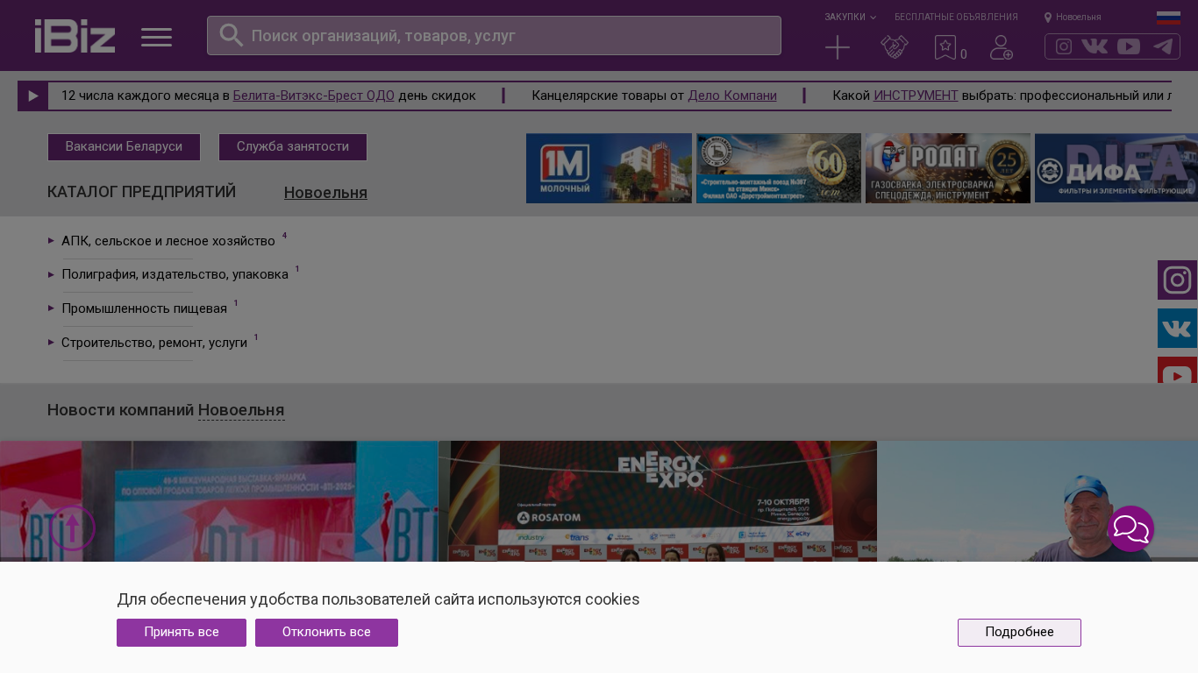
Task: Open the 1M молочный banner
Action: 609,168
